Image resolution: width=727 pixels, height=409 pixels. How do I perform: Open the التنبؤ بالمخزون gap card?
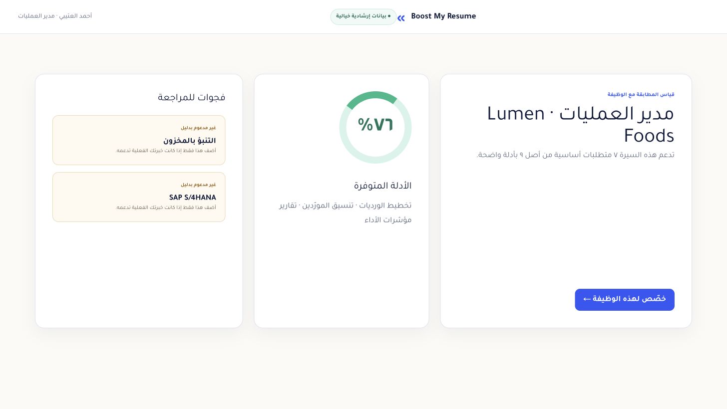139,140
